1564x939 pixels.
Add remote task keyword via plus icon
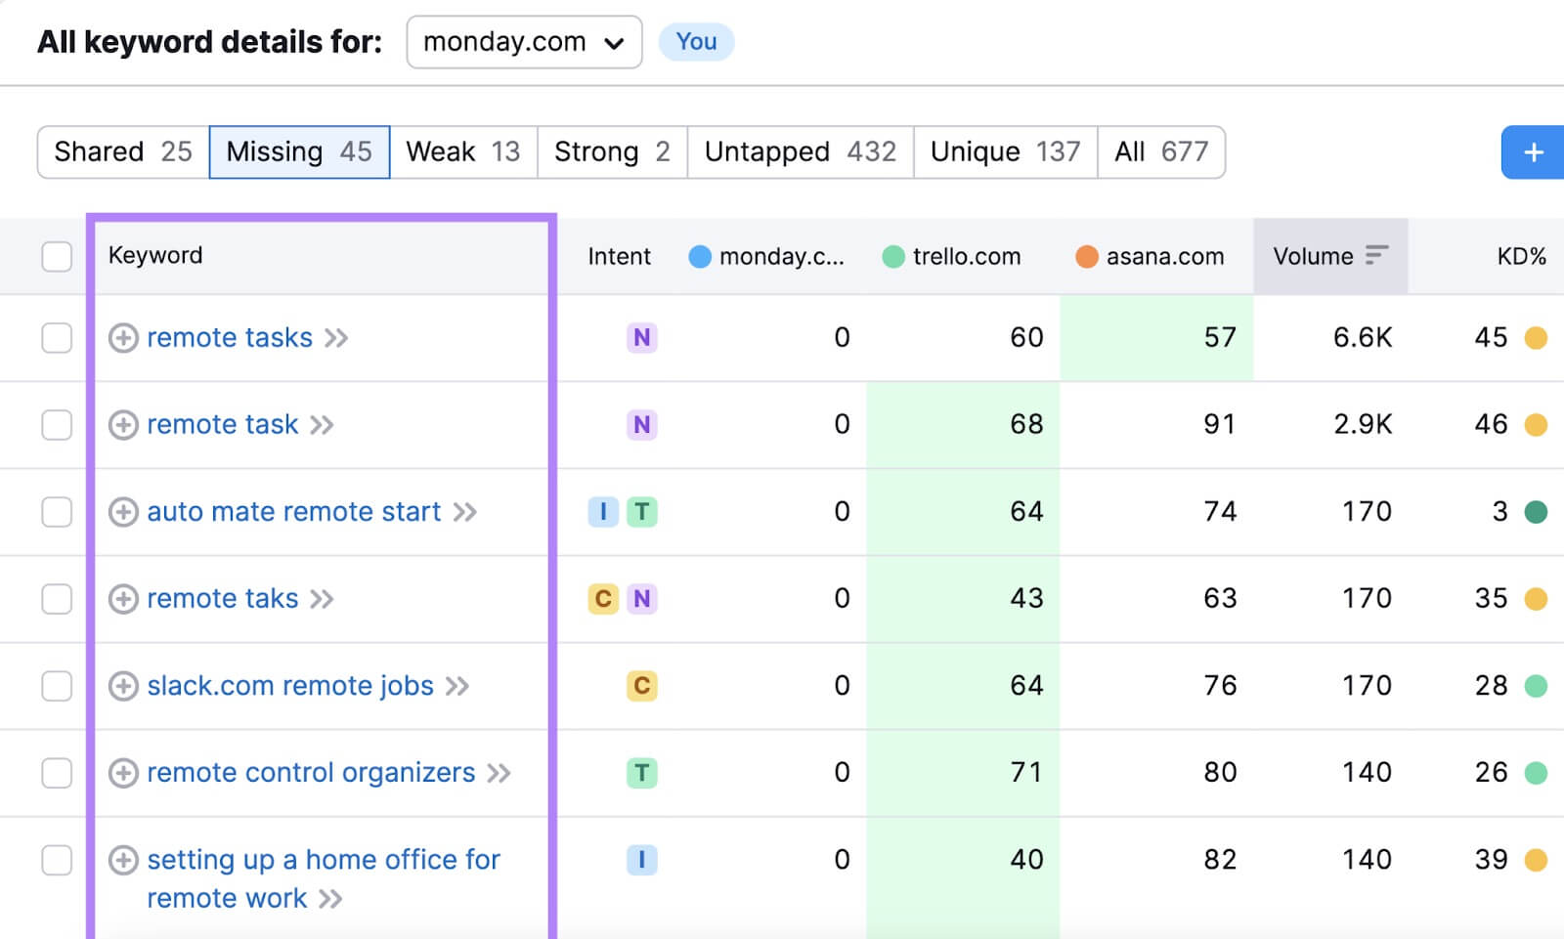click(x=123, y=425)
